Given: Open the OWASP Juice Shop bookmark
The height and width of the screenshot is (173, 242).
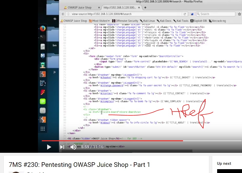Looking at the screenshot, I should 74,21.
